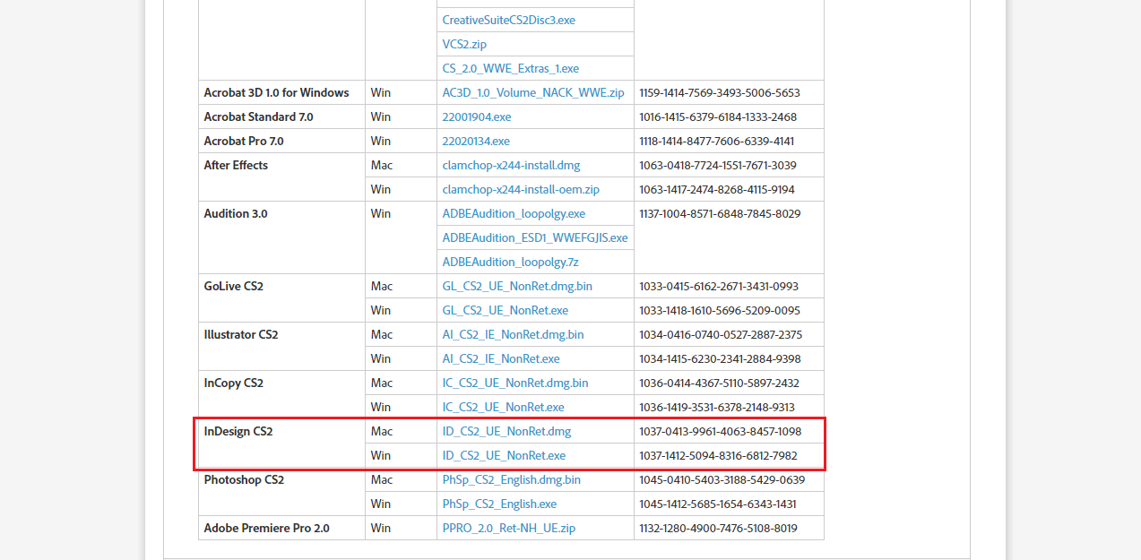Select serial number 1036-0414-4367-5110-5897-2432

tap(719, 383)
